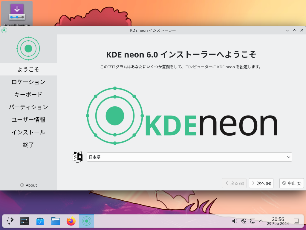Click the KDE neon installer taskbar entry

(87, 221)
